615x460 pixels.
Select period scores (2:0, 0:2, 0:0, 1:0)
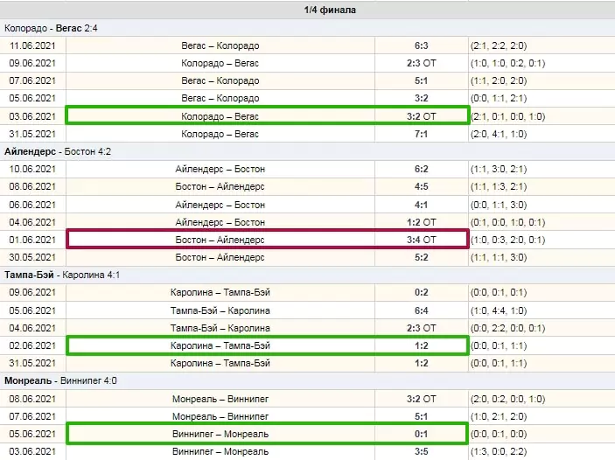coord(508,399)
